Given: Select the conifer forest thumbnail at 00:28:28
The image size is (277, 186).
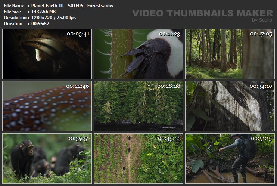Looking at the screenshot, I should 138,106.
